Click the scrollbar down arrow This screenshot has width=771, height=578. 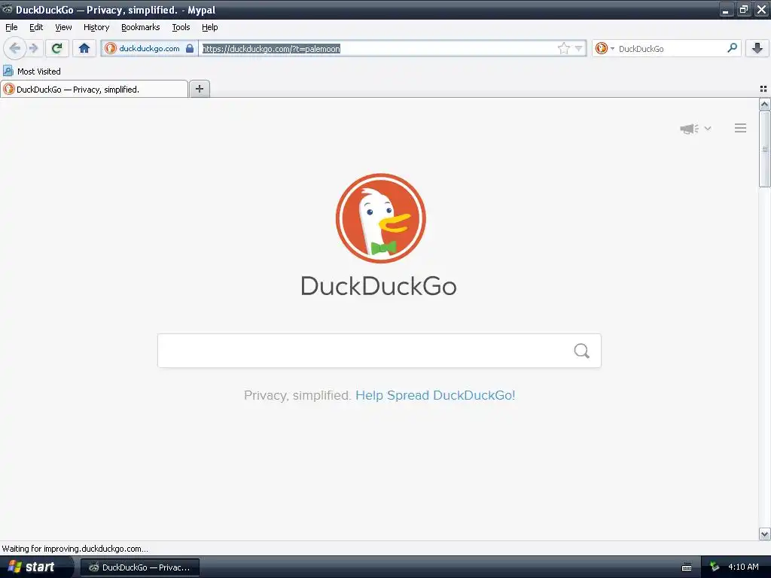[764, 534]
